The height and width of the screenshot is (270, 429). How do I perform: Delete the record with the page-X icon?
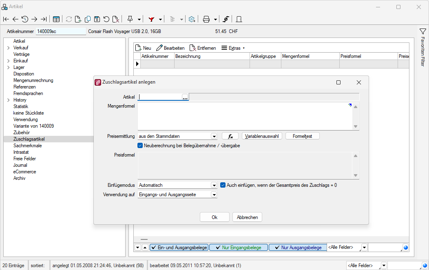pyautogui.click(x=116, y=19)
